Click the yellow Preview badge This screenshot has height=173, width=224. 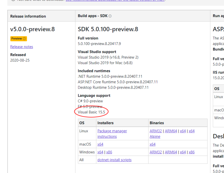pyautogui.click(x=19, y=39)
